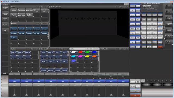Select the blue colour palette
This screenshot has height=98, width=174.
[94, 53]
